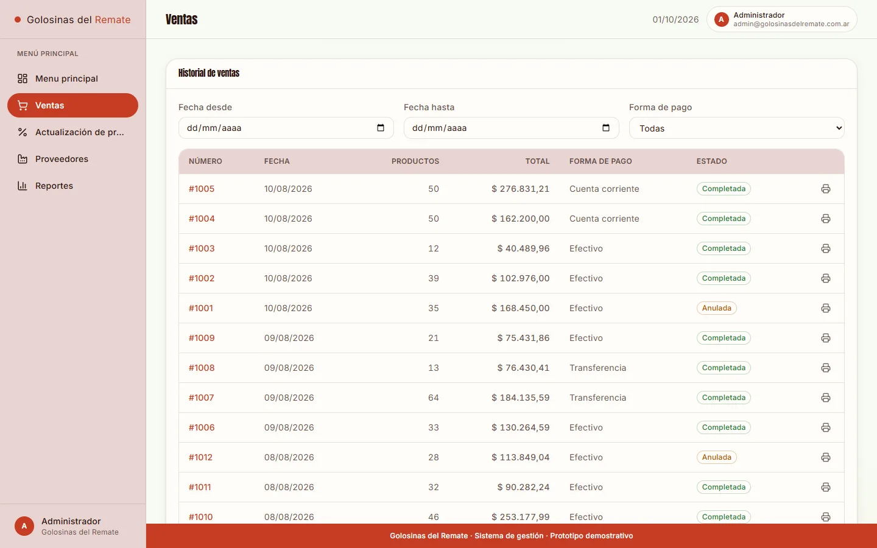The width and height of the screenshot is (877, 548).
Task: Open sale number #1008 link
Action: [x=202, y=368]
